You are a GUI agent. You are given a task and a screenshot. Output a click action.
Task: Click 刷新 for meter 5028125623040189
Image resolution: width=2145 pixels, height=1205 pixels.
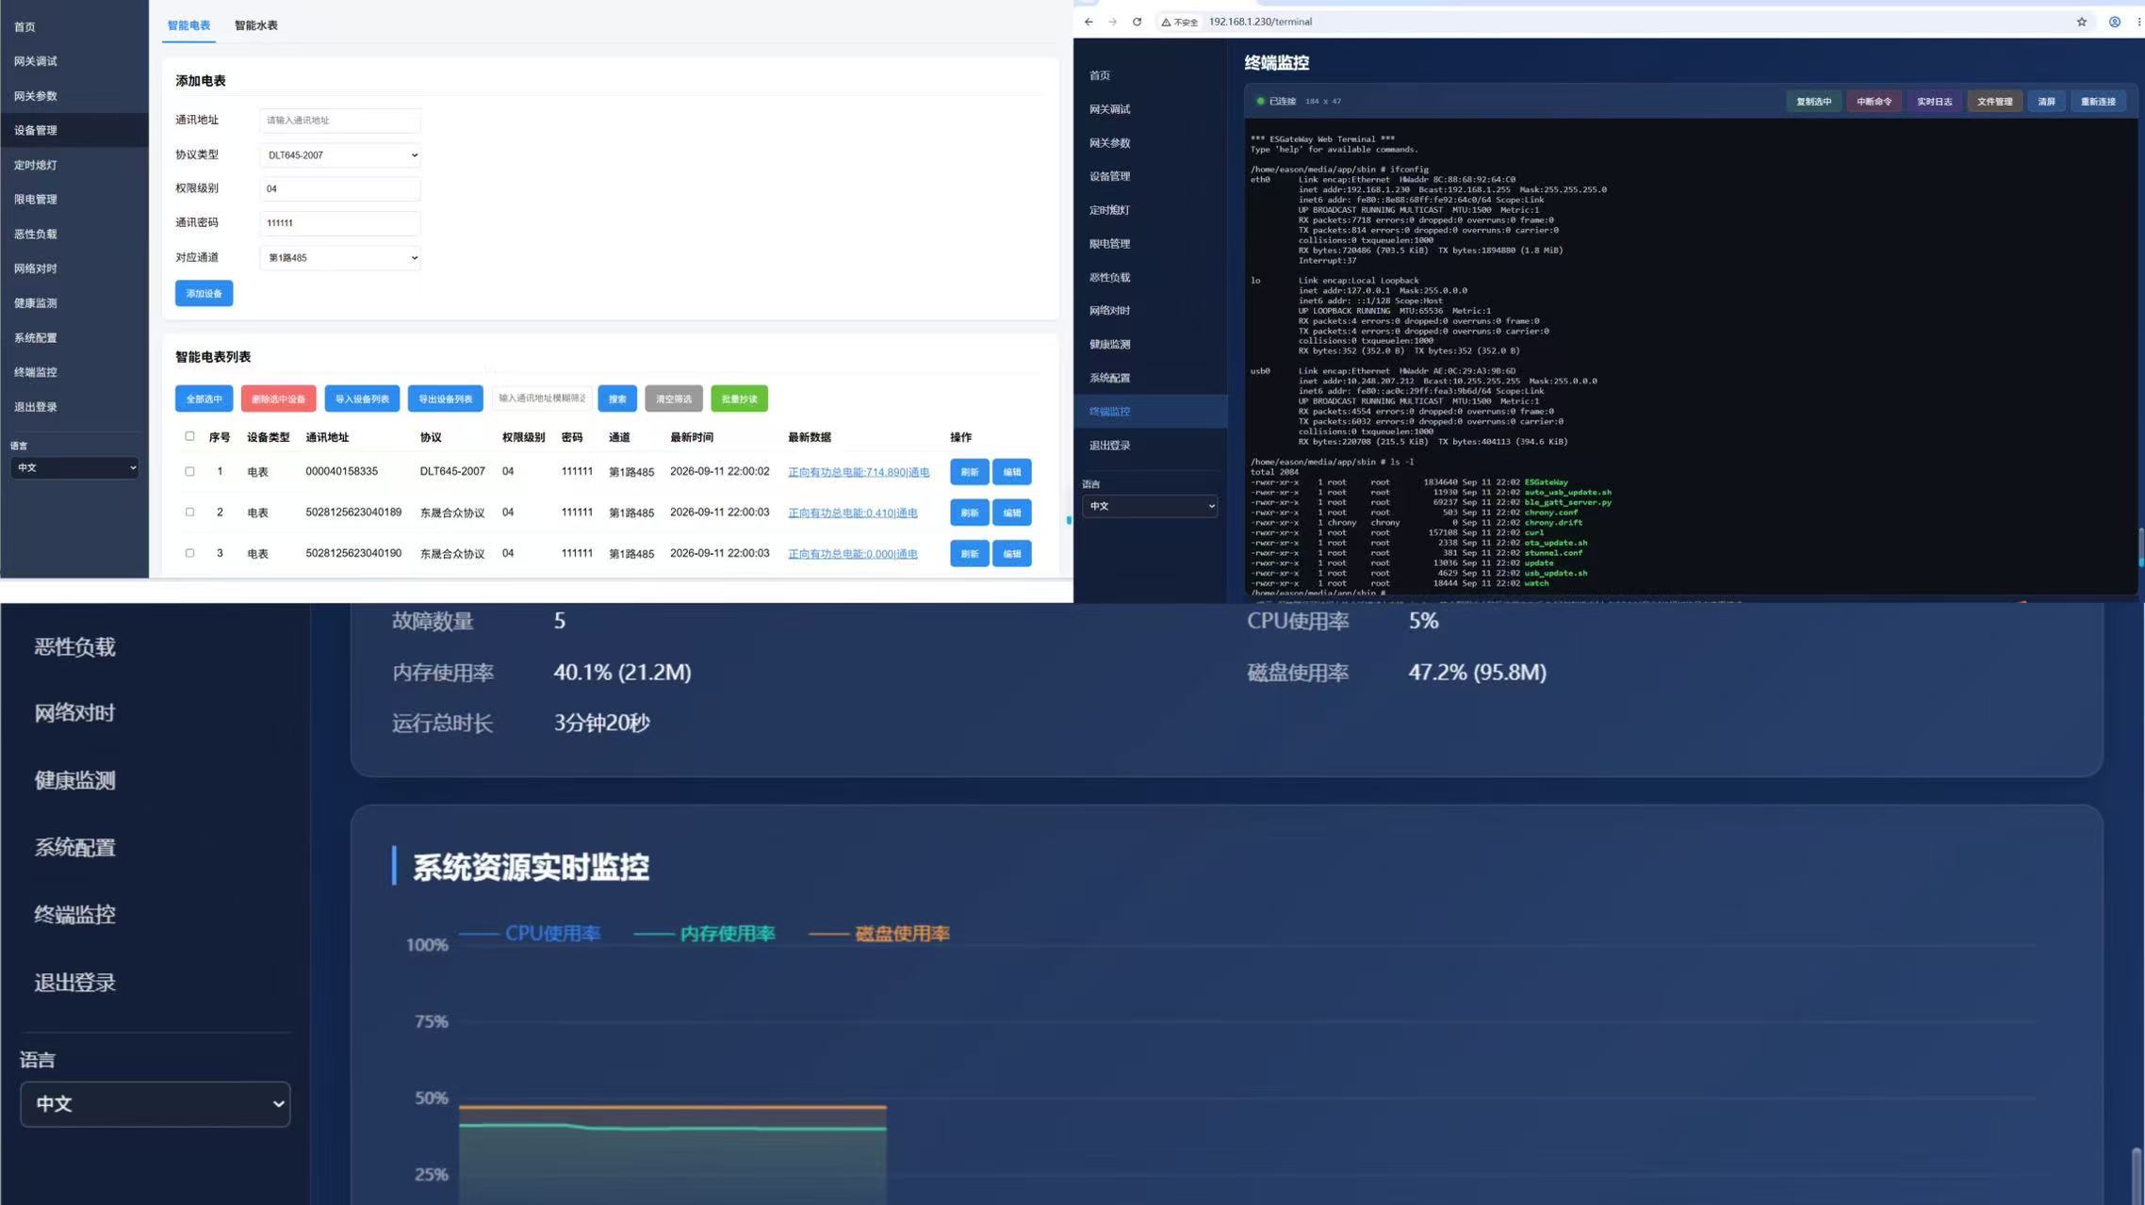pyautogui.click(x=969, y=513)
